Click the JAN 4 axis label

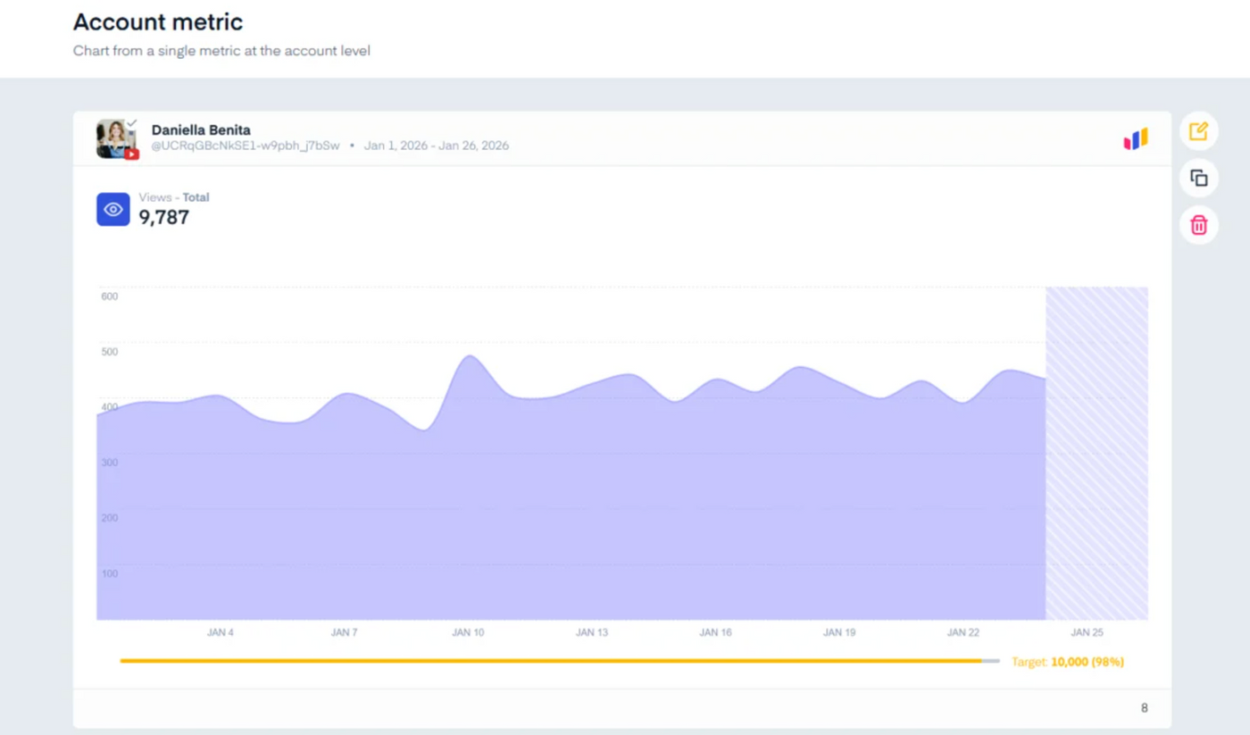(221, 632)
